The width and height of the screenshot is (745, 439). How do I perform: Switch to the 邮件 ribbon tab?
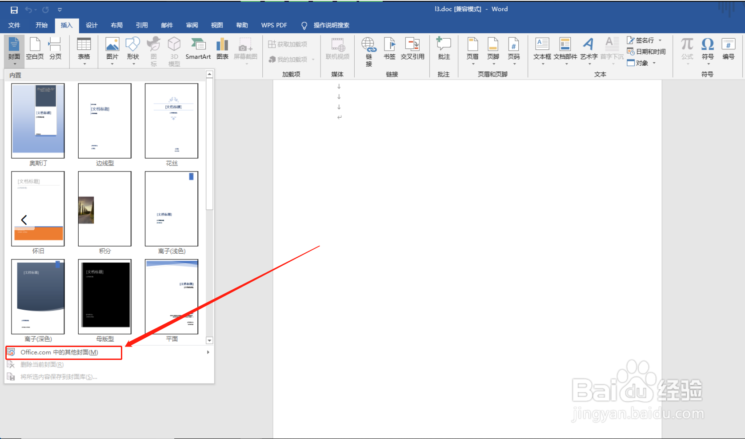point(167,25)
